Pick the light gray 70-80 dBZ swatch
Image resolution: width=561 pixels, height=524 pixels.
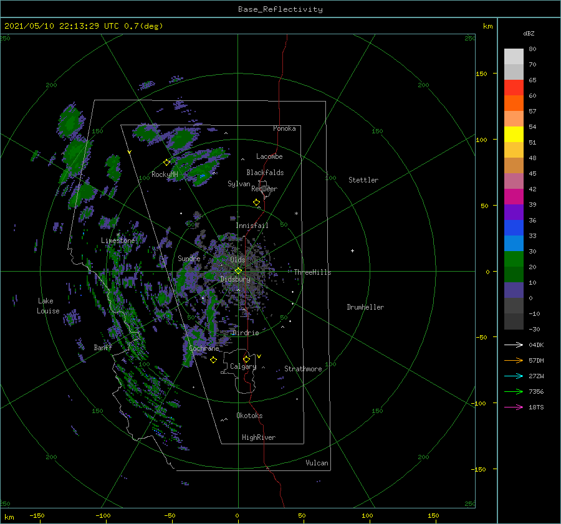514,57
